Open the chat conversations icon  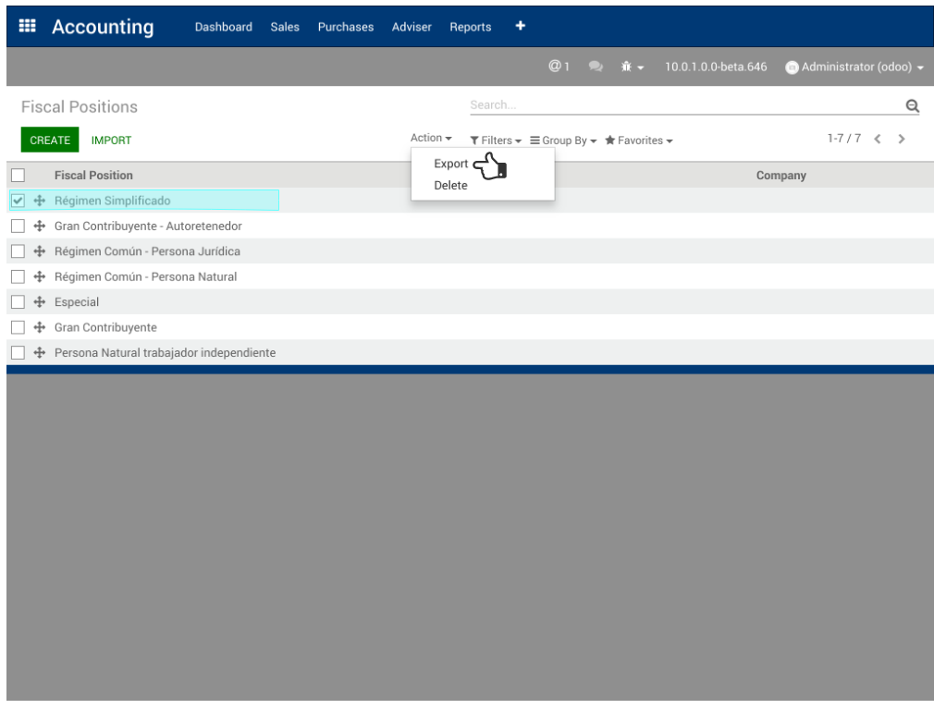click(596, 67)
